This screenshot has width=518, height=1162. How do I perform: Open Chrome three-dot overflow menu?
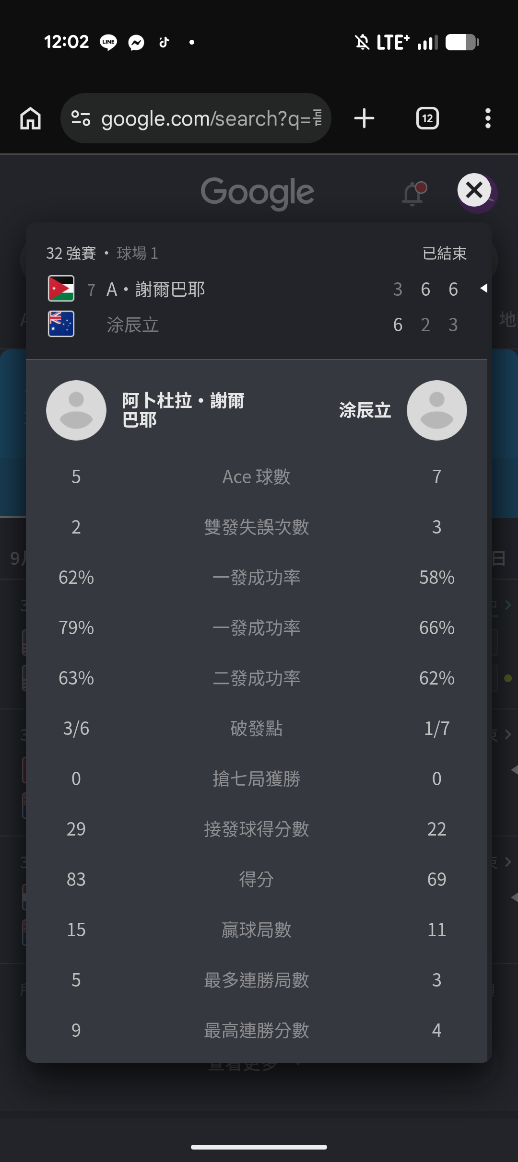pos(488,118)
